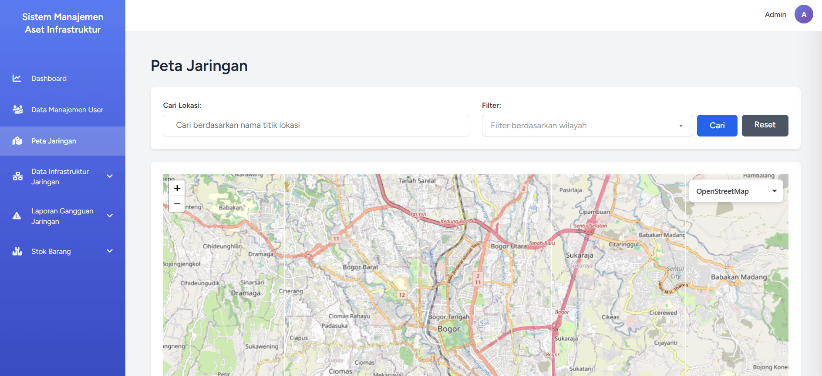Open the Dashboard menu item

click(63, 78)
